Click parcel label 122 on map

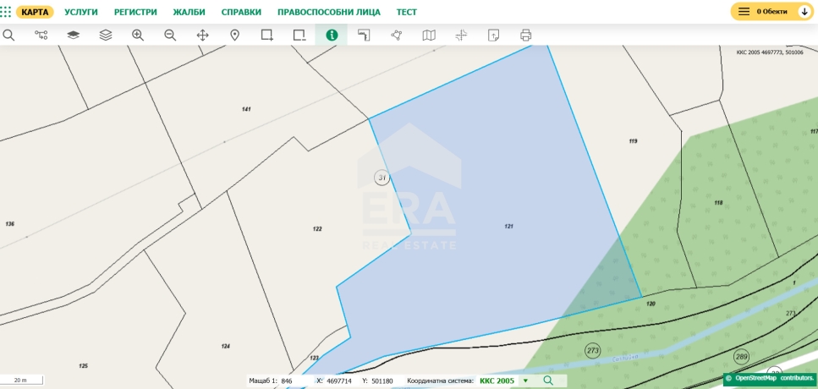tap(317, 229)
